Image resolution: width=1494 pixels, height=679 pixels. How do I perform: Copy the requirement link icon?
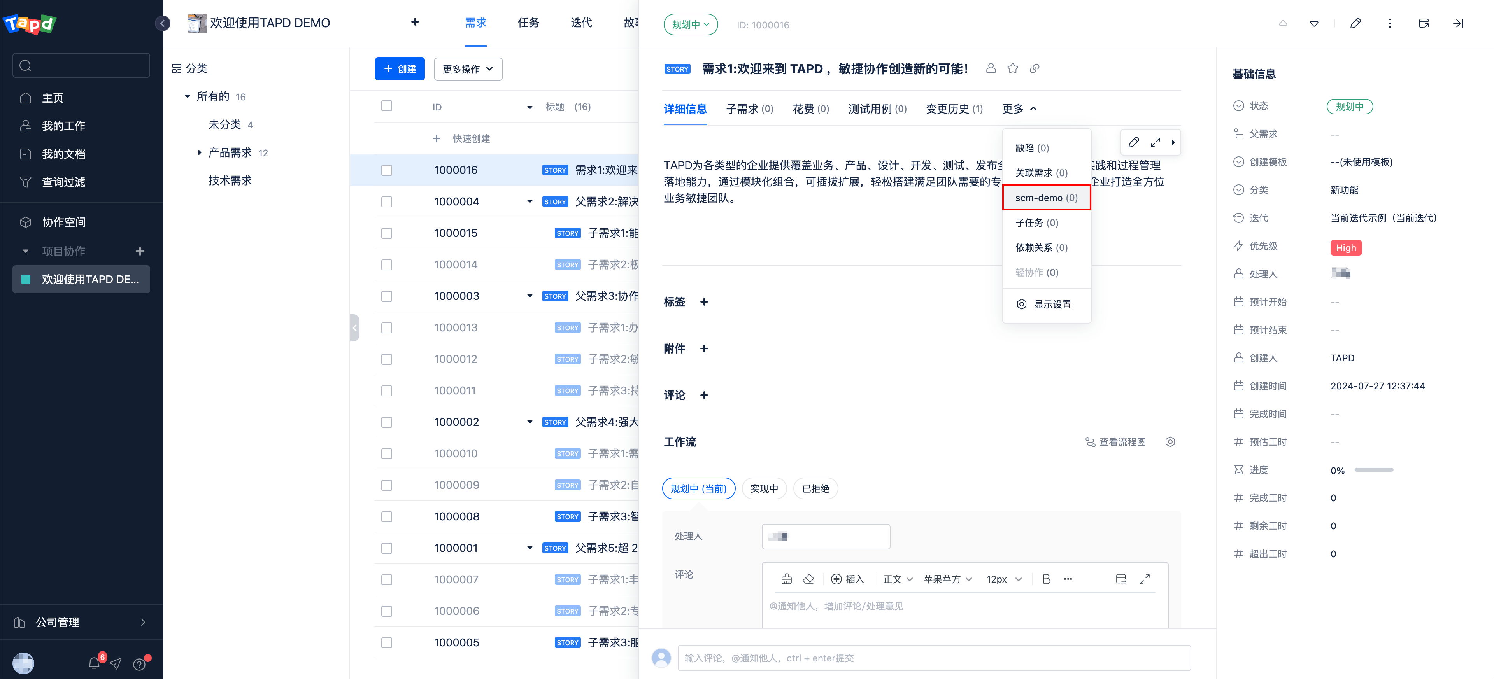click(1035, 68)
